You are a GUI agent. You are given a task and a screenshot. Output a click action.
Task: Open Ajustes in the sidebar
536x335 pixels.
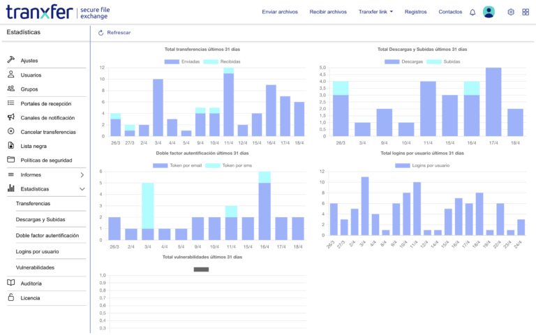pos(29,61)
